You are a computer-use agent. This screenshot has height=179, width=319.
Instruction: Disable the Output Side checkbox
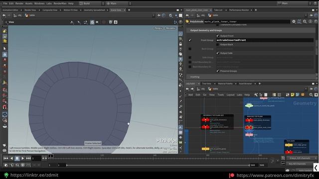point(217,53)
